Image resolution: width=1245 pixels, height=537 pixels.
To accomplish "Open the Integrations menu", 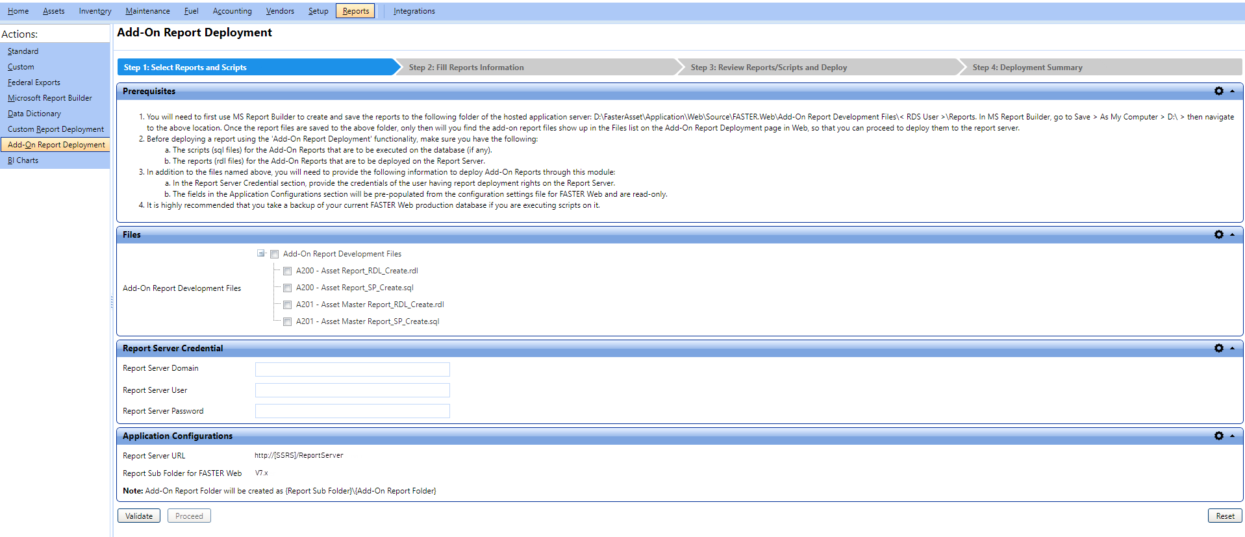I will (414, 11).
